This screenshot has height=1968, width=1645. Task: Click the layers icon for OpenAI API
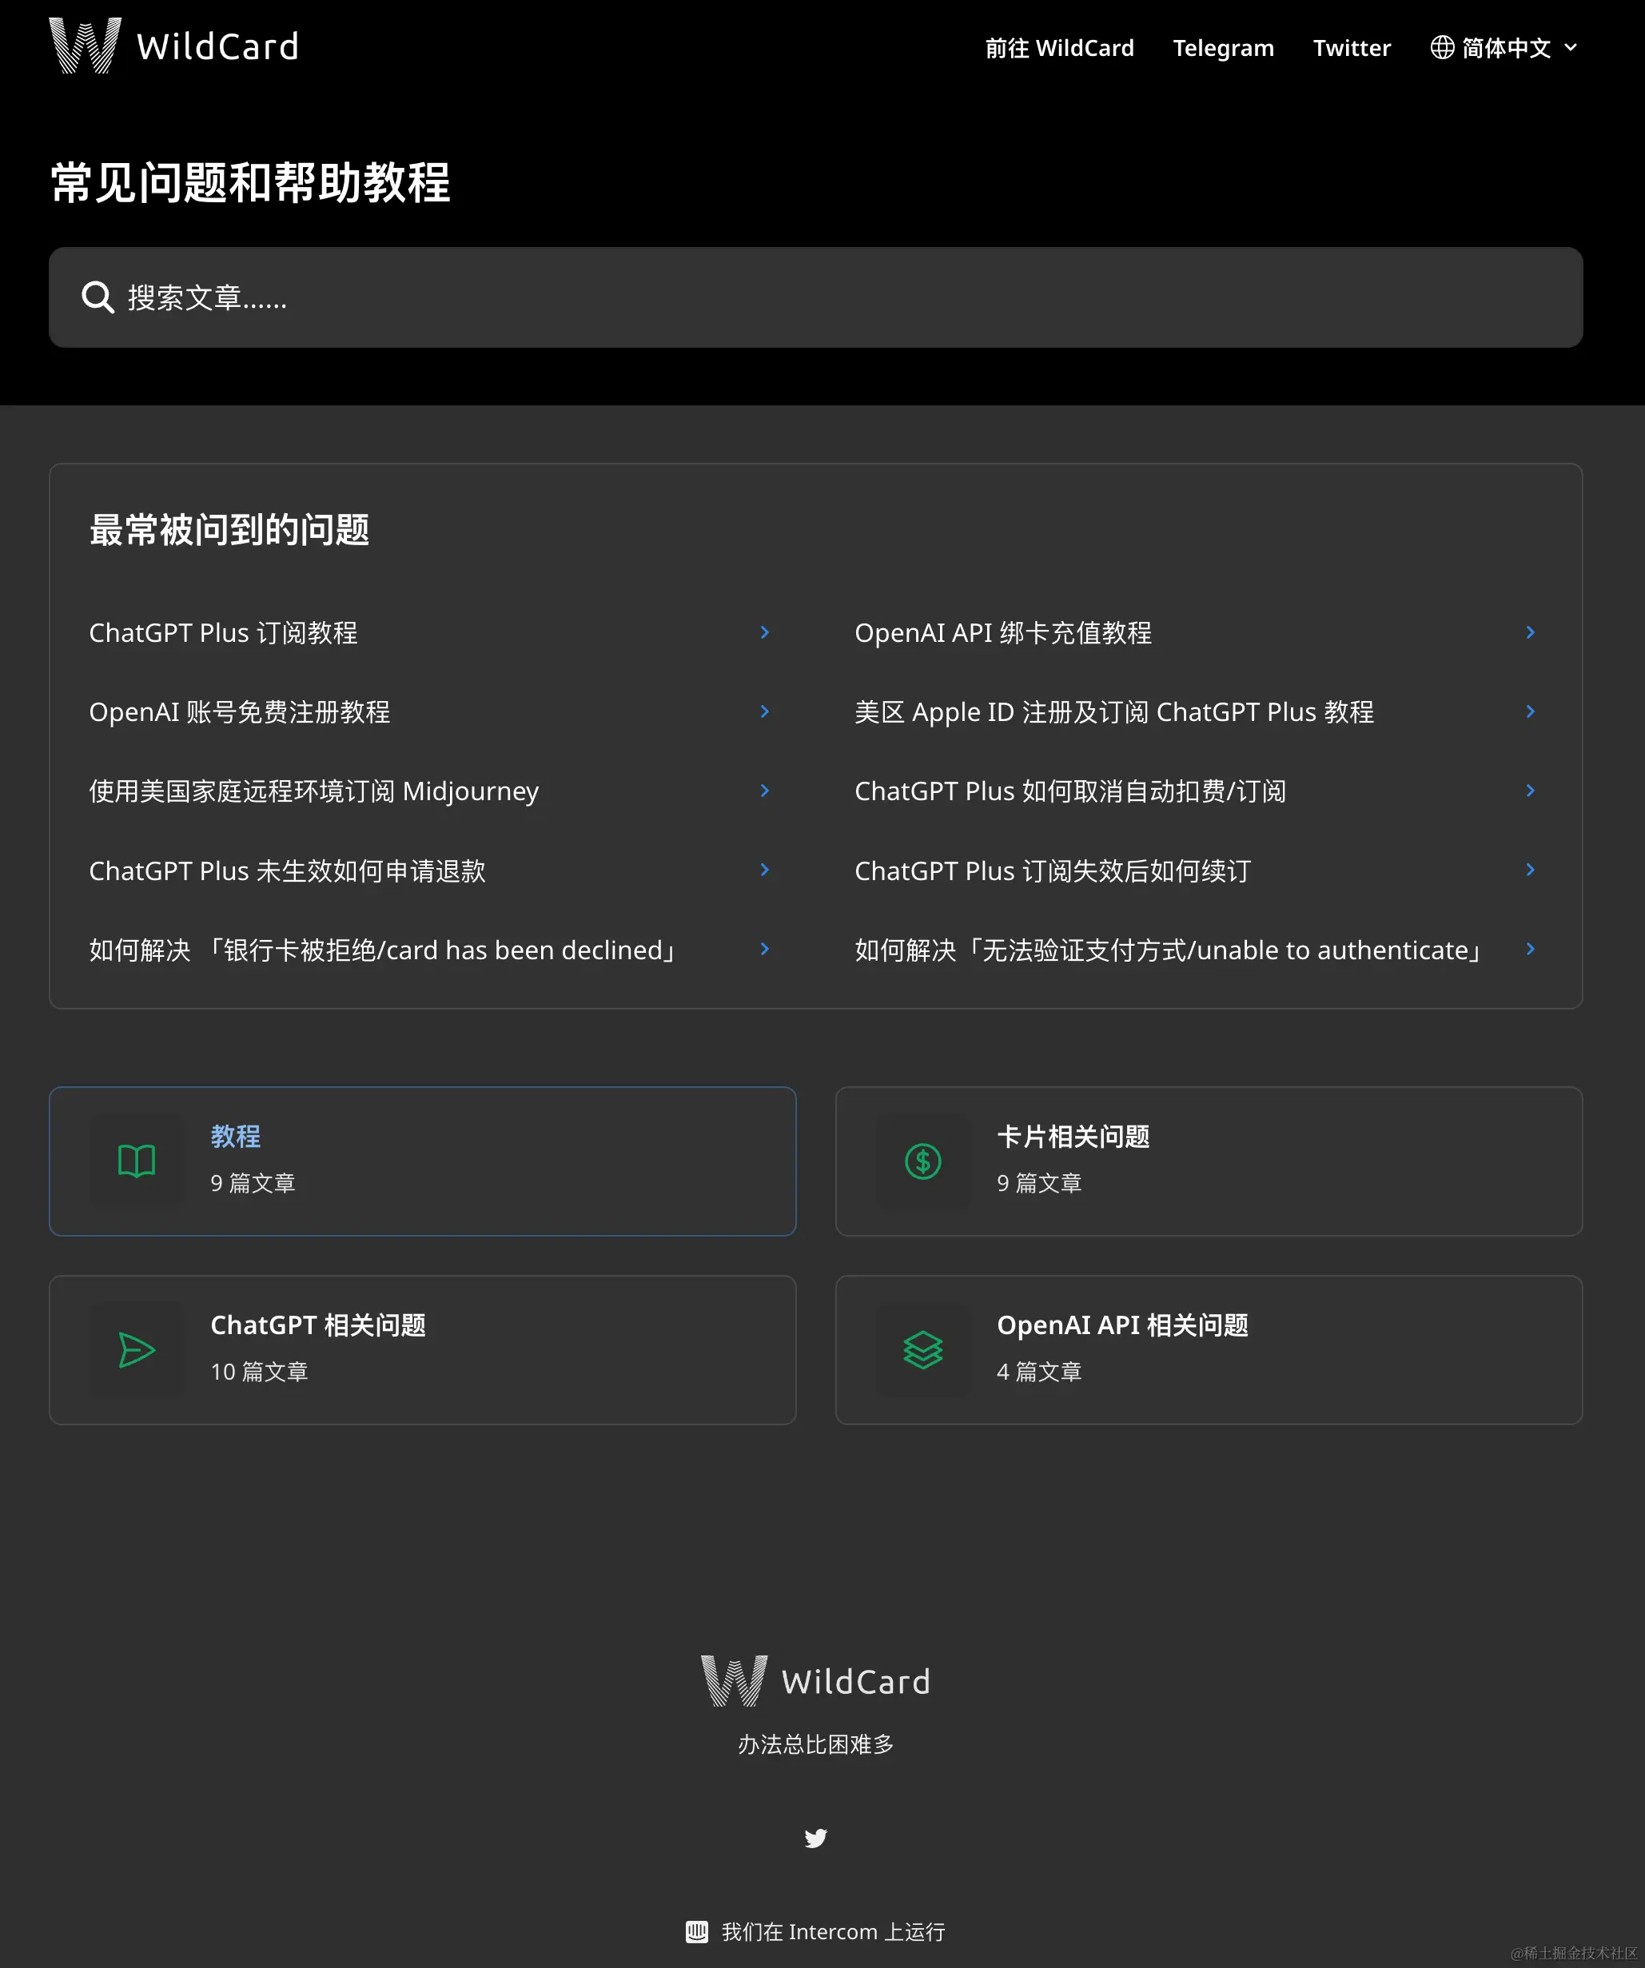[x=922, y=1349]
